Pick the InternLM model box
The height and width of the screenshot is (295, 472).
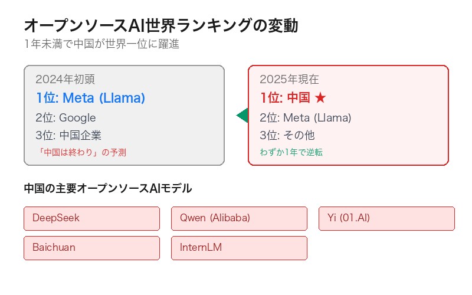click(x=239, y=248)
